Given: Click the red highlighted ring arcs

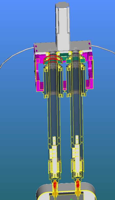Looking at the screenshot, I should 53,60.
